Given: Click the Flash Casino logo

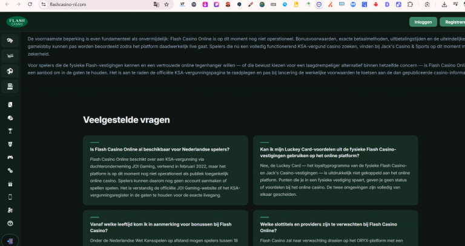Looking at the screenshot, I should coord(17,22).
